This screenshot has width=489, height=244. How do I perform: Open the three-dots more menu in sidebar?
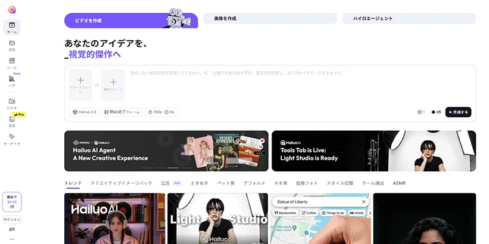(12, 239)
